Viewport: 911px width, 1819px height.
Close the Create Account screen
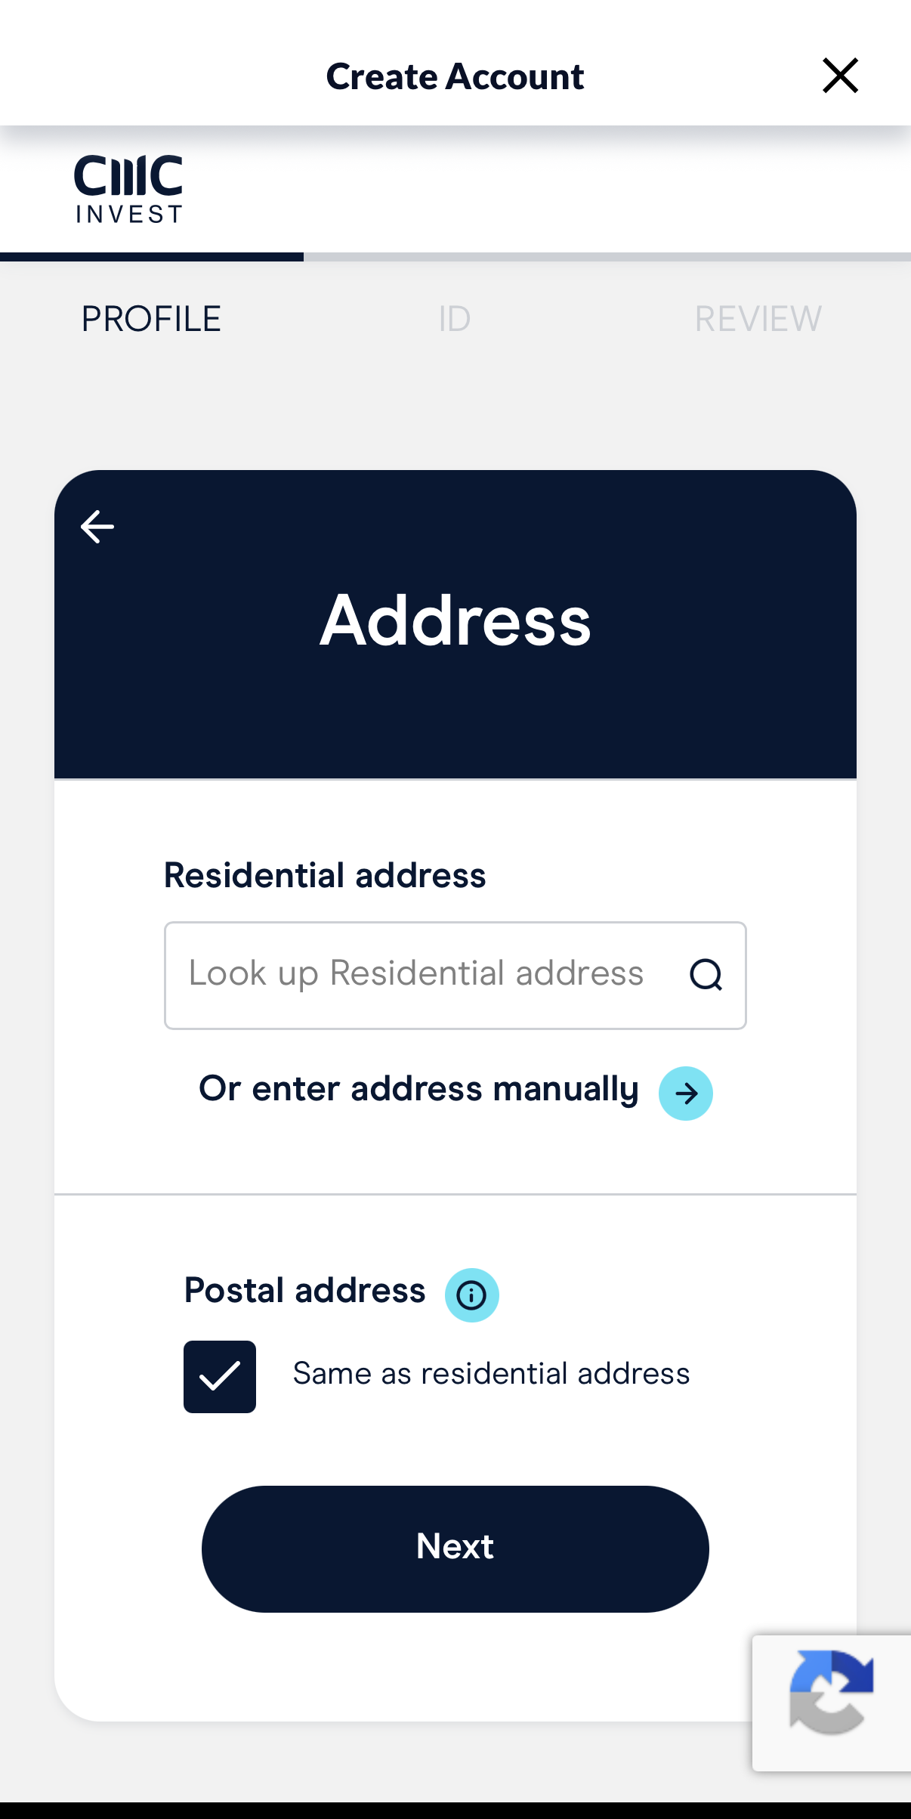(x=840, y=76)
